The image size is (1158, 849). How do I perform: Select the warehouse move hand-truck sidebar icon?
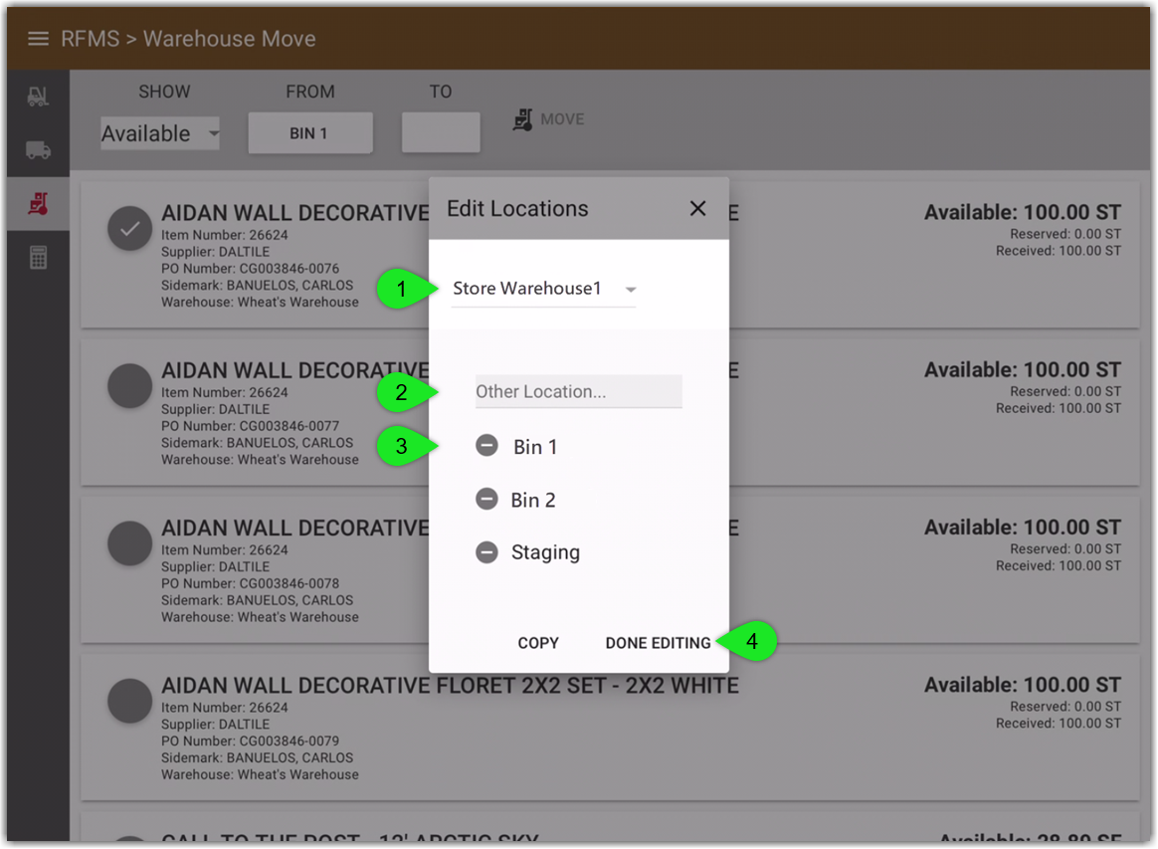tap(38, 203)
